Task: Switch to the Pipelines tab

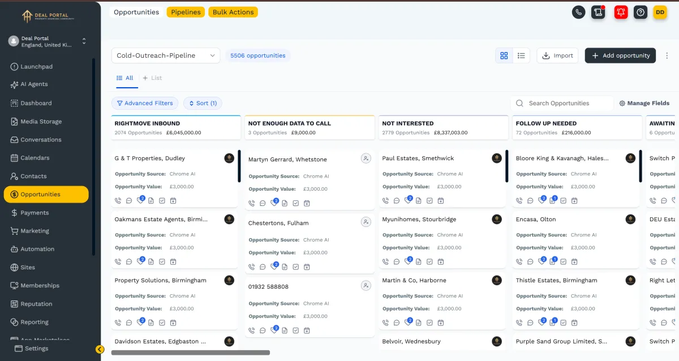Action: (x=186, y=12)
